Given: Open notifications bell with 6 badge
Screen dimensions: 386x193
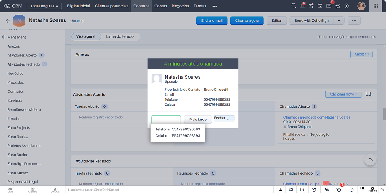Looking at the screenshot, I should pos(303,6).
